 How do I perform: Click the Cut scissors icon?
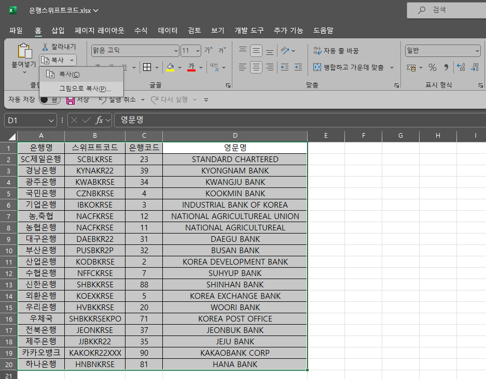pyautogui.click(x=45, y=47)
